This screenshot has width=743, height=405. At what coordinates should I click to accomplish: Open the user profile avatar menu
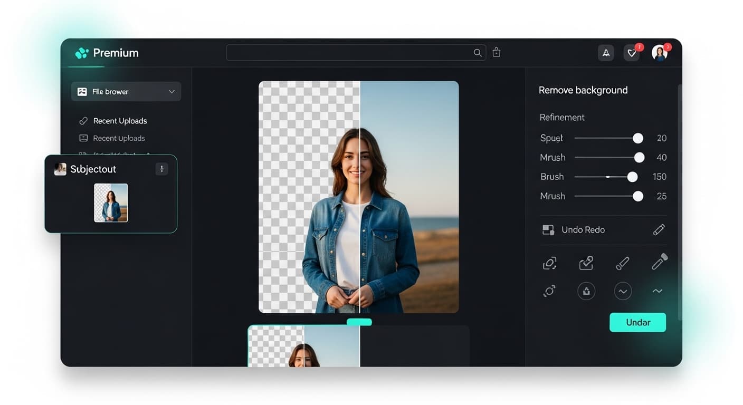point(660,52)
